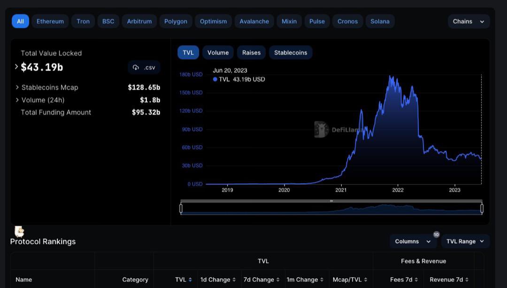
Task: Sort table by Fees 7d
Action: coord(404,280)
